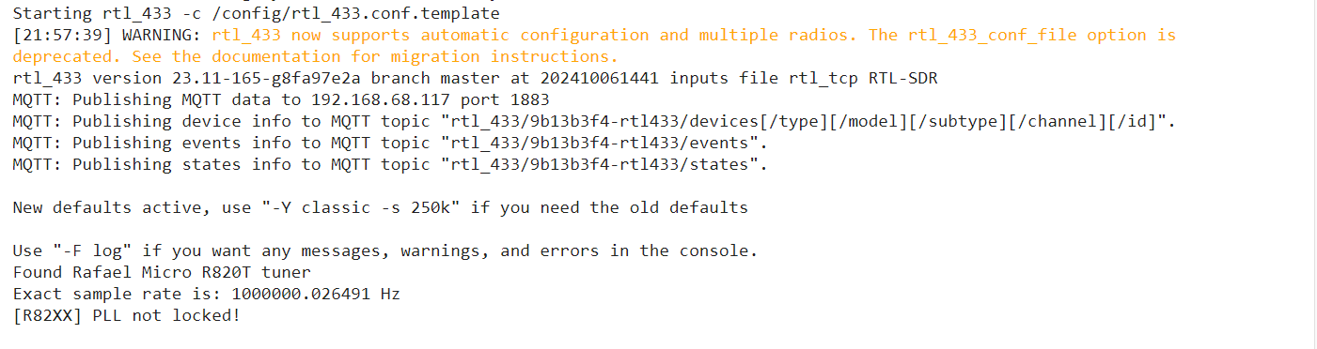Click the orange WARNING timestamp [21:57:39]

coord(62,36)
